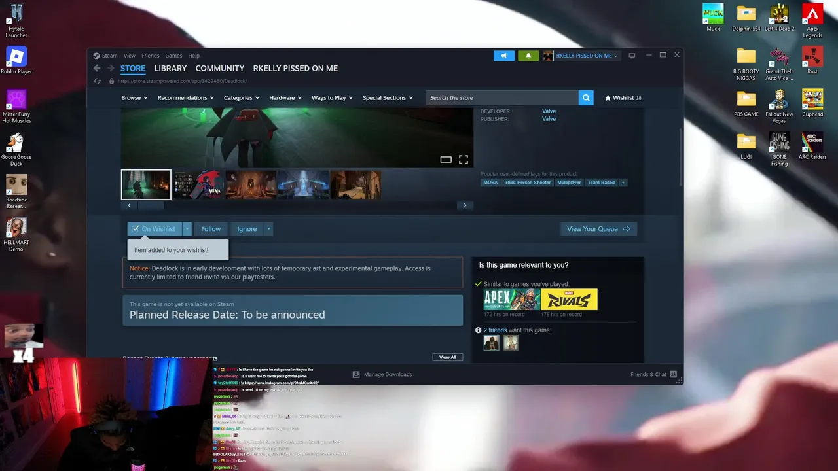838x471 pixels.
Task: Select the red character screenshot thumbnail
Action: point(198,184)
